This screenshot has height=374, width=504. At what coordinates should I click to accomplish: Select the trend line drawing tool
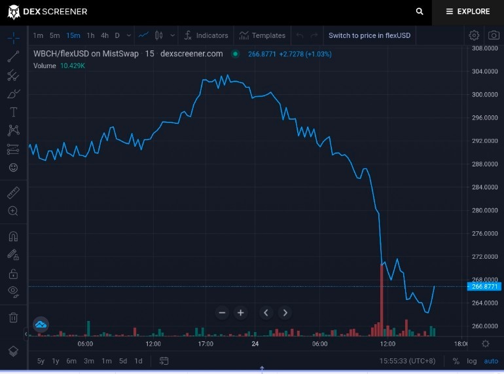[x=13, y=56]
